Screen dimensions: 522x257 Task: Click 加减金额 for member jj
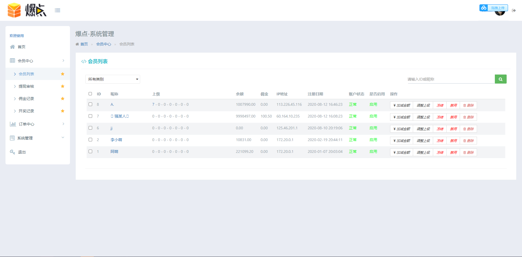pyautogui.click(x=402, y=129)
